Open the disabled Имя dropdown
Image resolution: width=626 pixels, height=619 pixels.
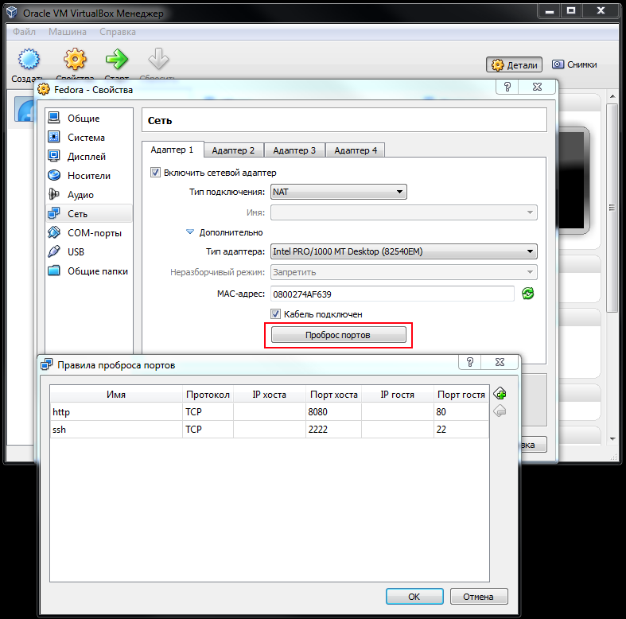pyautogui.click(x=403, y=212)
